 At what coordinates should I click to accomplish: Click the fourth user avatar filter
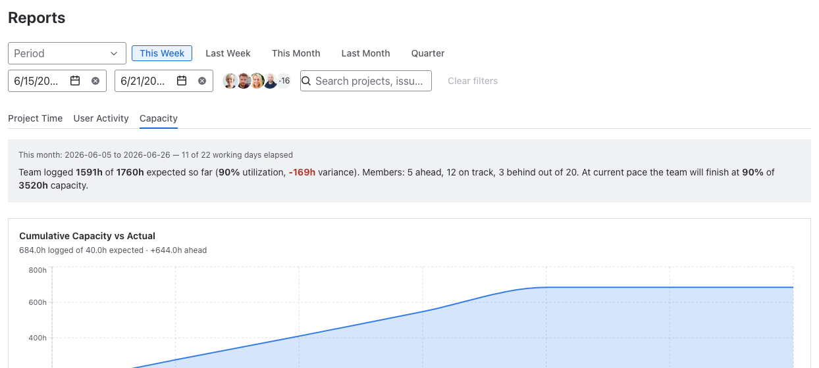[x=270, y=81]
